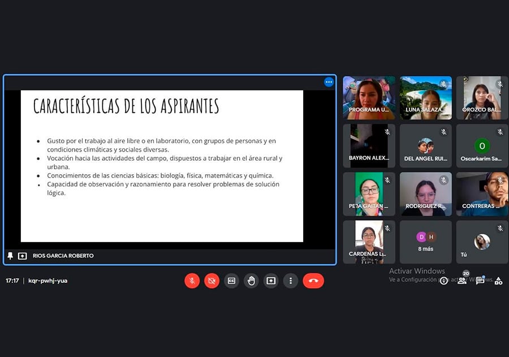Select the PROGRAMA U... participant video tile
The width and height of the screenshot is (509, 357).
coord(369,97)
